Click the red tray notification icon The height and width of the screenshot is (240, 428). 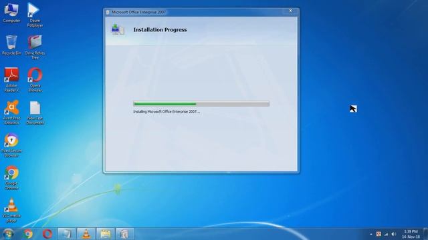point(379,234)
